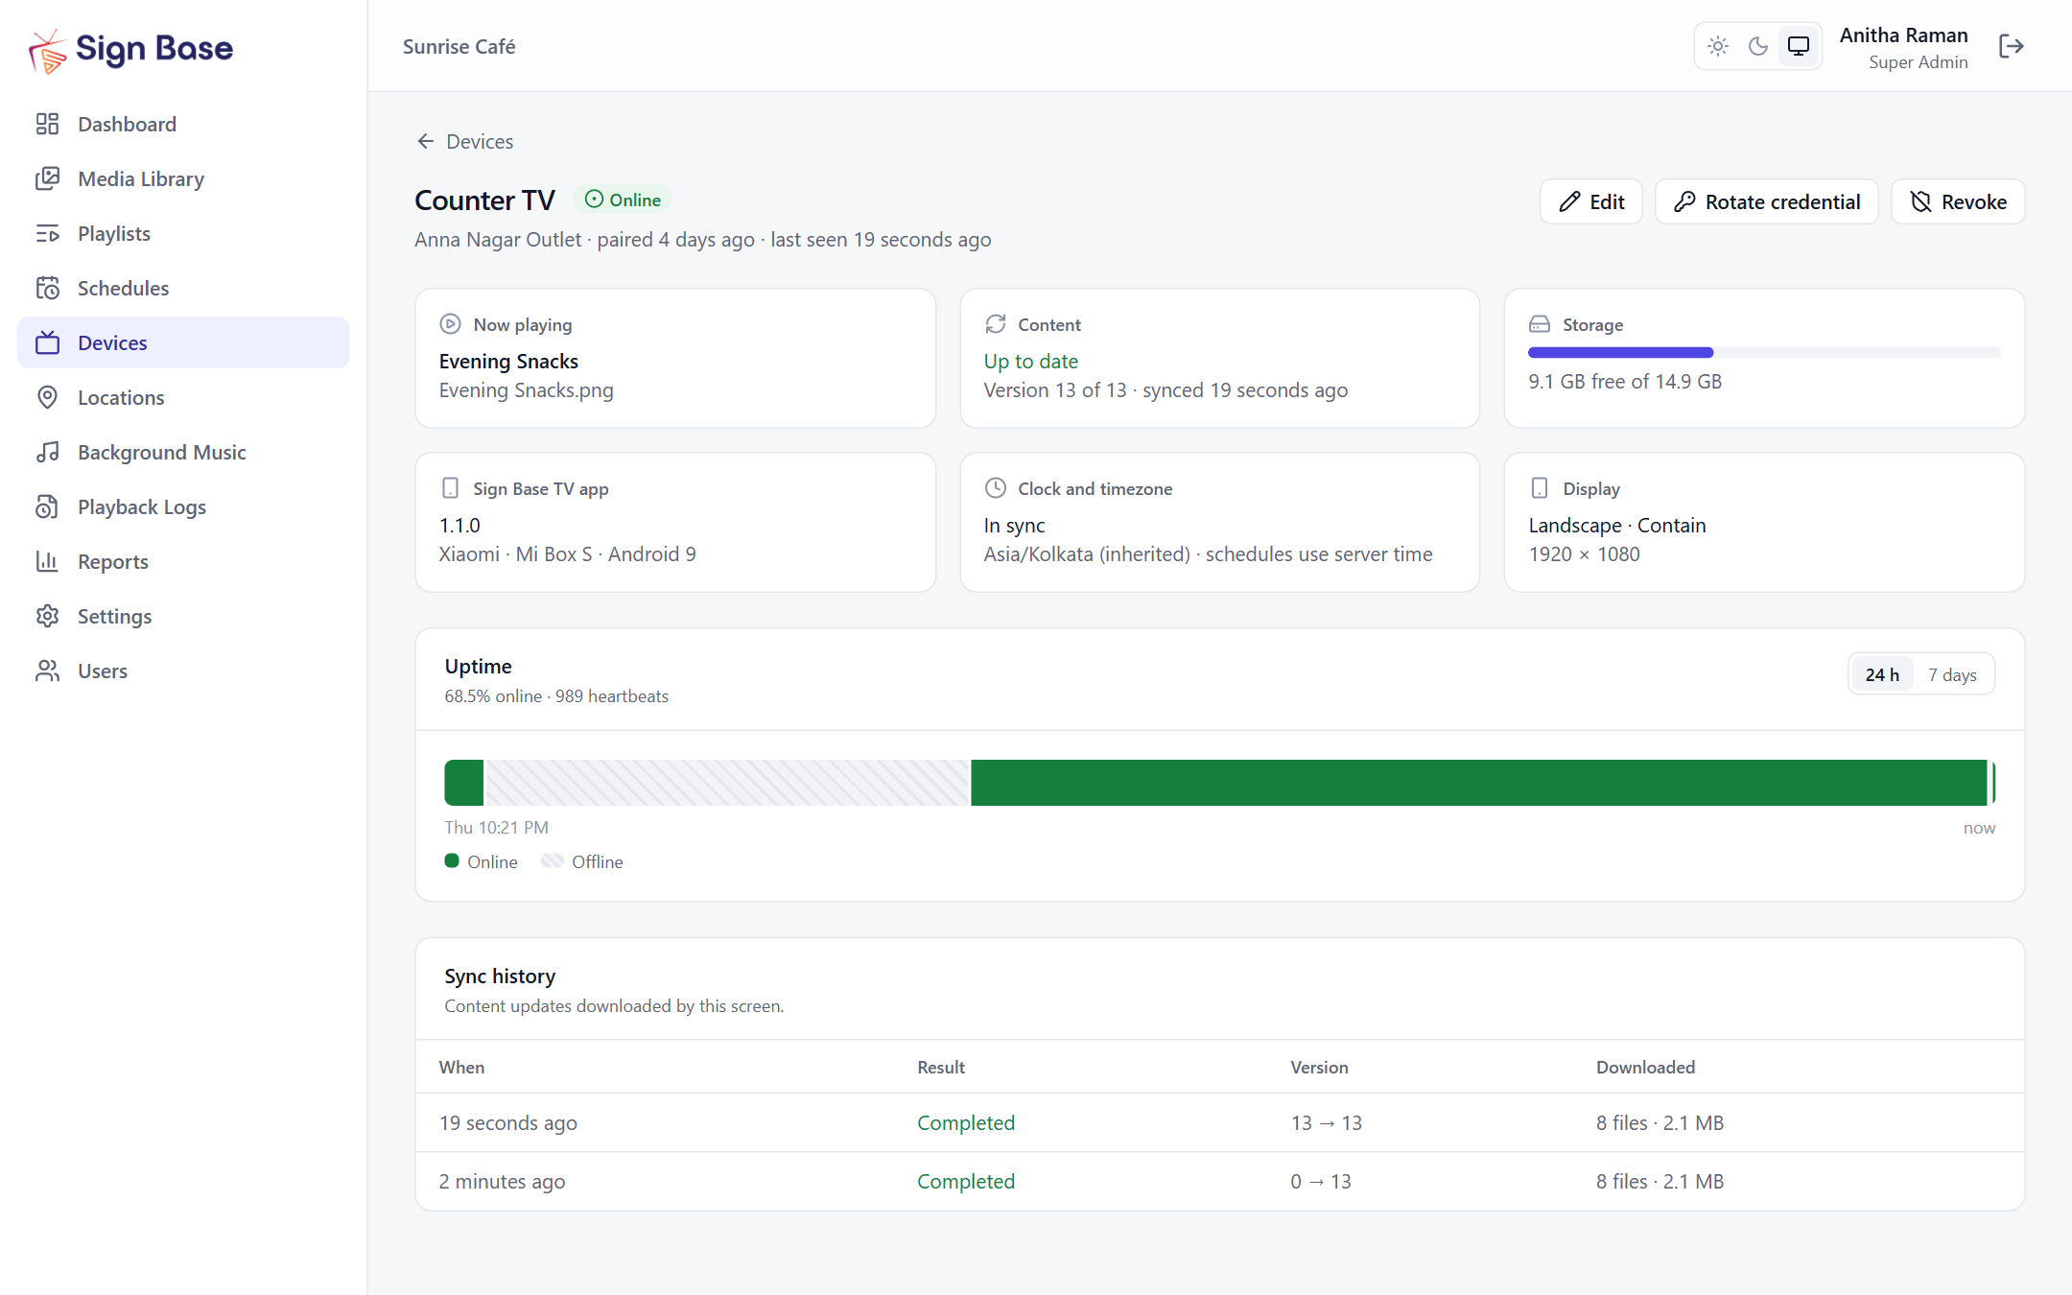Click the Content sync icon

(996, 324)
